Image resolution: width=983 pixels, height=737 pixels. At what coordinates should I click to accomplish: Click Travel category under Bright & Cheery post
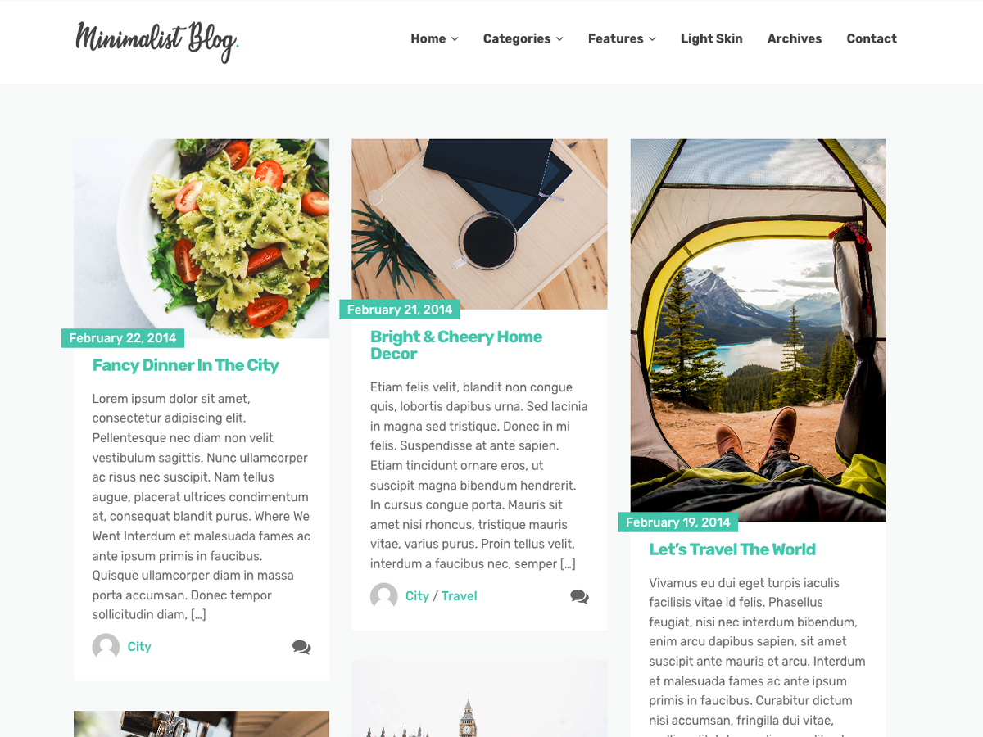tap(459, 596)
